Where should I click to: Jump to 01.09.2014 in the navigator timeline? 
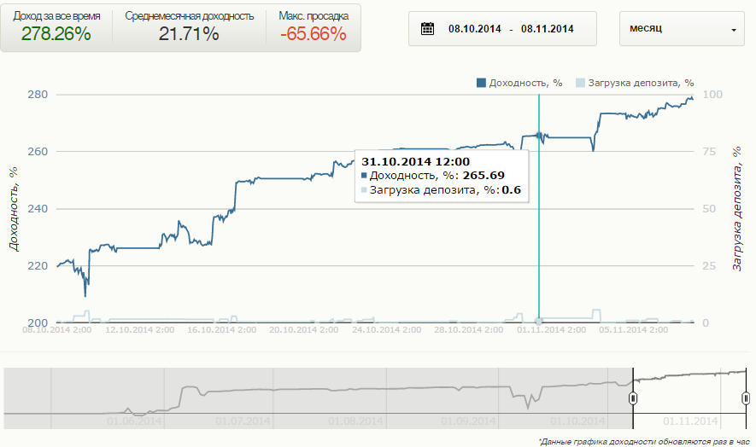click(467, 421)
